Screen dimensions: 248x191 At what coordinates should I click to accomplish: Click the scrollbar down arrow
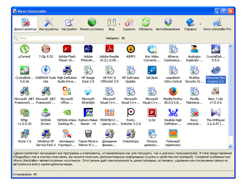tap(230, 147)
